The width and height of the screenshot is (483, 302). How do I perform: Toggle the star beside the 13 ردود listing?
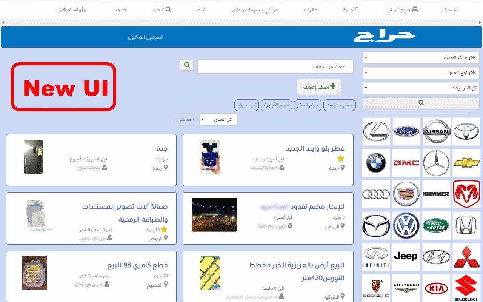click(163, 229)
